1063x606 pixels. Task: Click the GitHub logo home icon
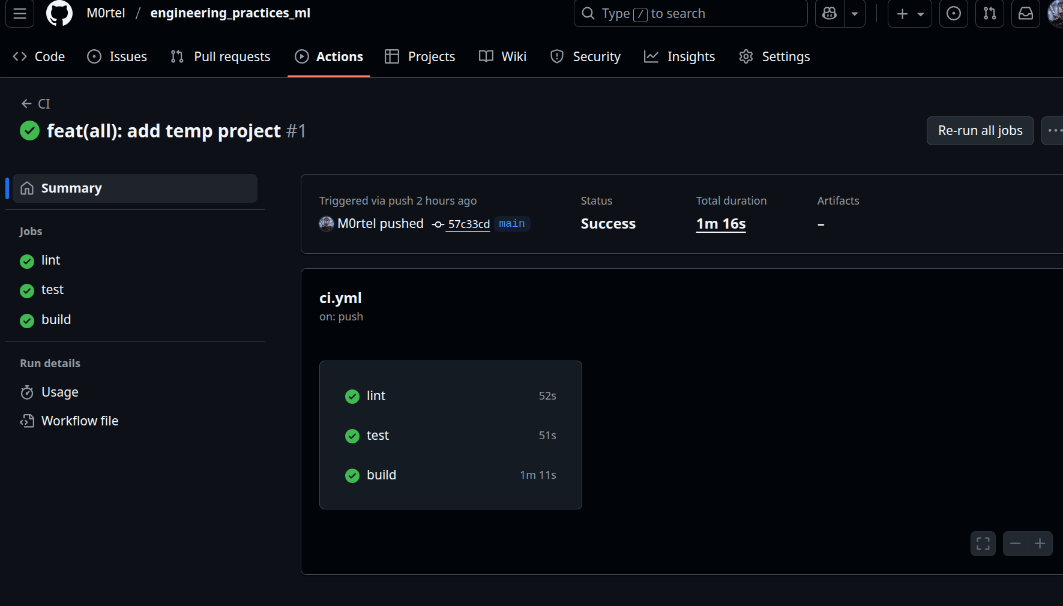tap(59, 13)
